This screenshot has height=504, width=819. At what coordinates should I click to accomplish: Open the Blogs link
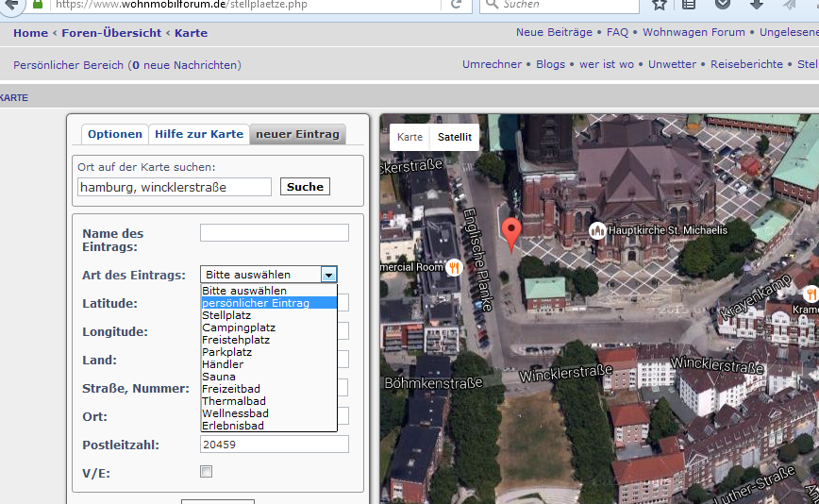pyautogui.click(x=550, y=64)
